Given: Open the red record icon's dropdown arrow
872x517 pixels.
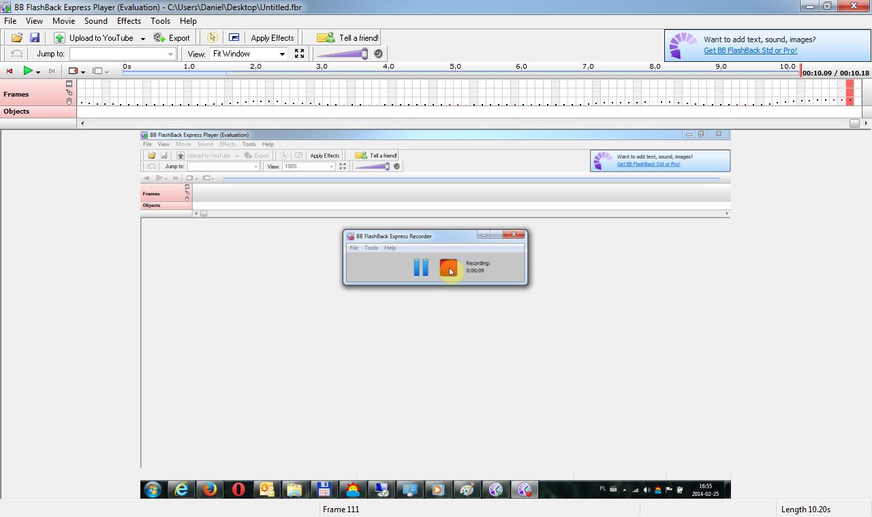Looking at the screenshot, I should point(83,71).
